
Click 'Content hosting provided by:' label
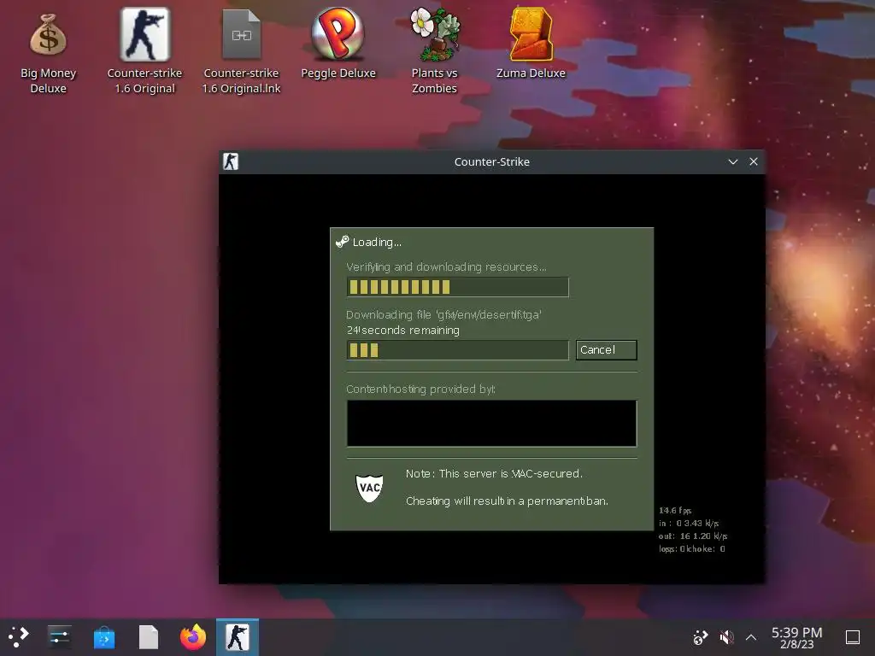[x=420, y=389]
